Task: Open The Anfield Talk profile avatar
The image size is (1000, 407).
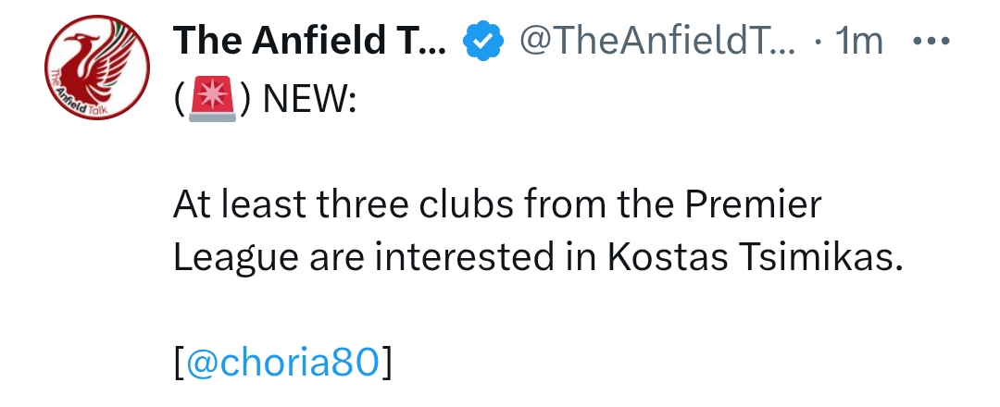Action: tap(97, 68)
